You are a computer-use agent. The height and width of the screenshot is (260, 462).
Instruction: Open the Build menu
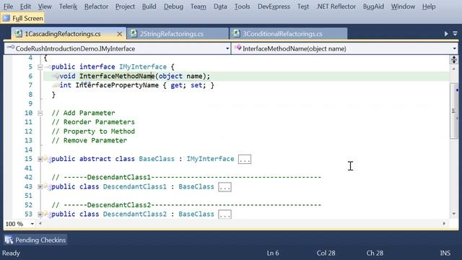[149, 6]
